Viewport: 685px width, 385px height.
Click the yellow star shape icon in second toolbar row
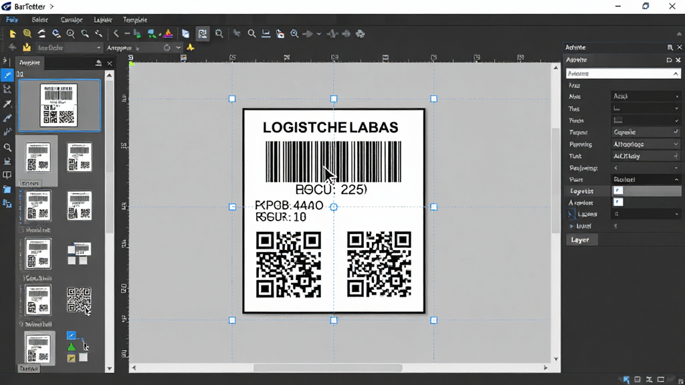point(191,47)
